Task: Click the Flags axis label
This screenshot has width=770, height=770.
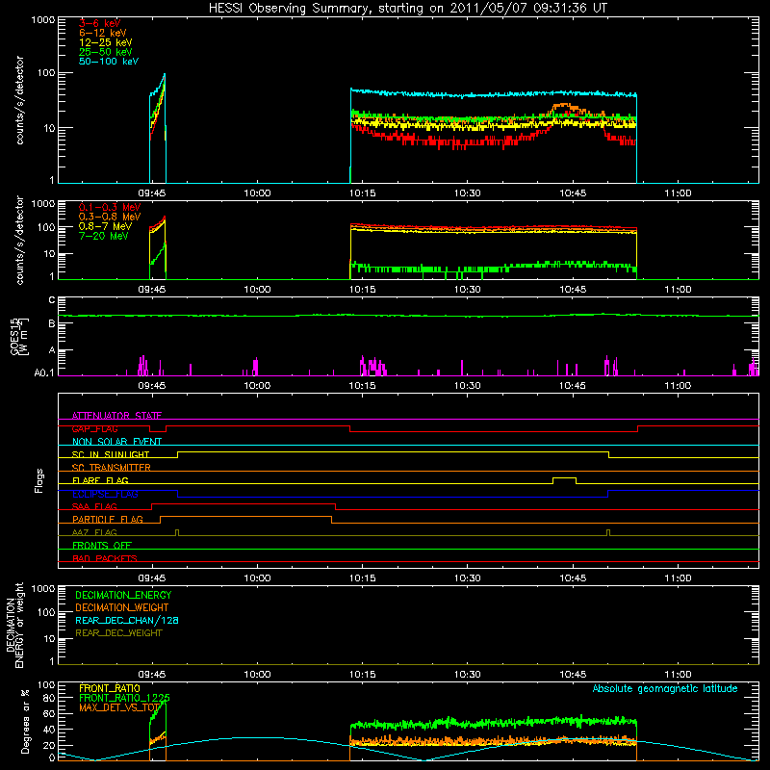Action: tap(38, 480)
